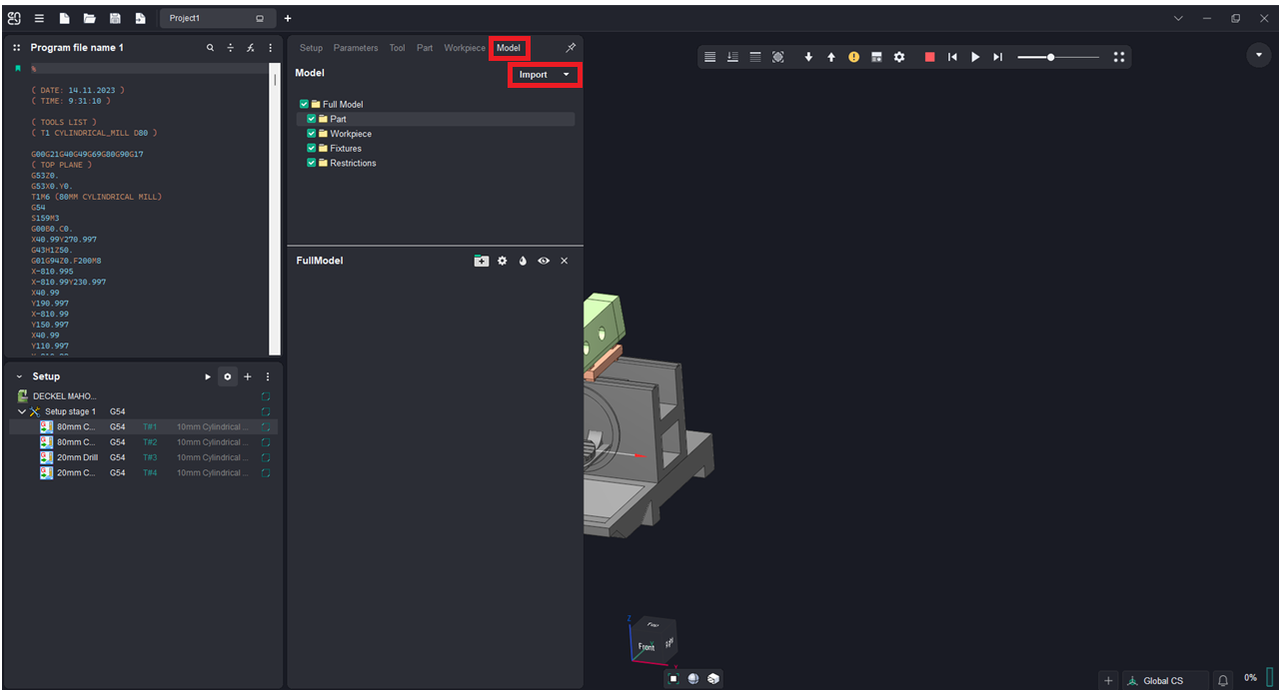Click the yellow warning indicator icon
Screen dimensions: 1279x692
pyautogui.click(x=853, y=58)
